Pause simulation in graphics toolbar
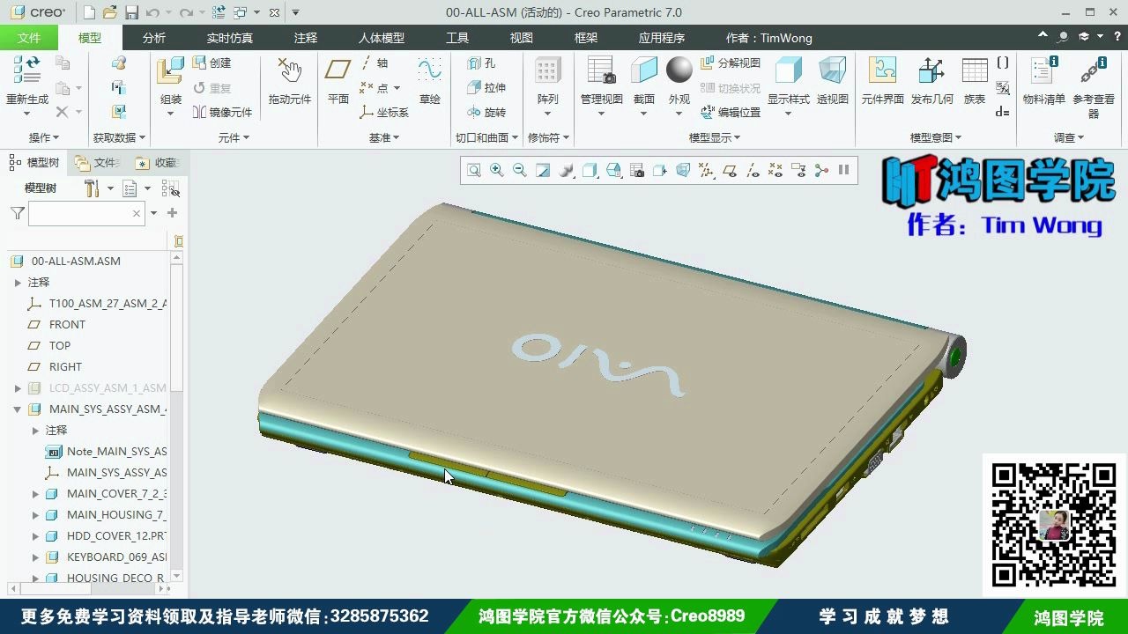The image size is (1128, 634). 843,170
